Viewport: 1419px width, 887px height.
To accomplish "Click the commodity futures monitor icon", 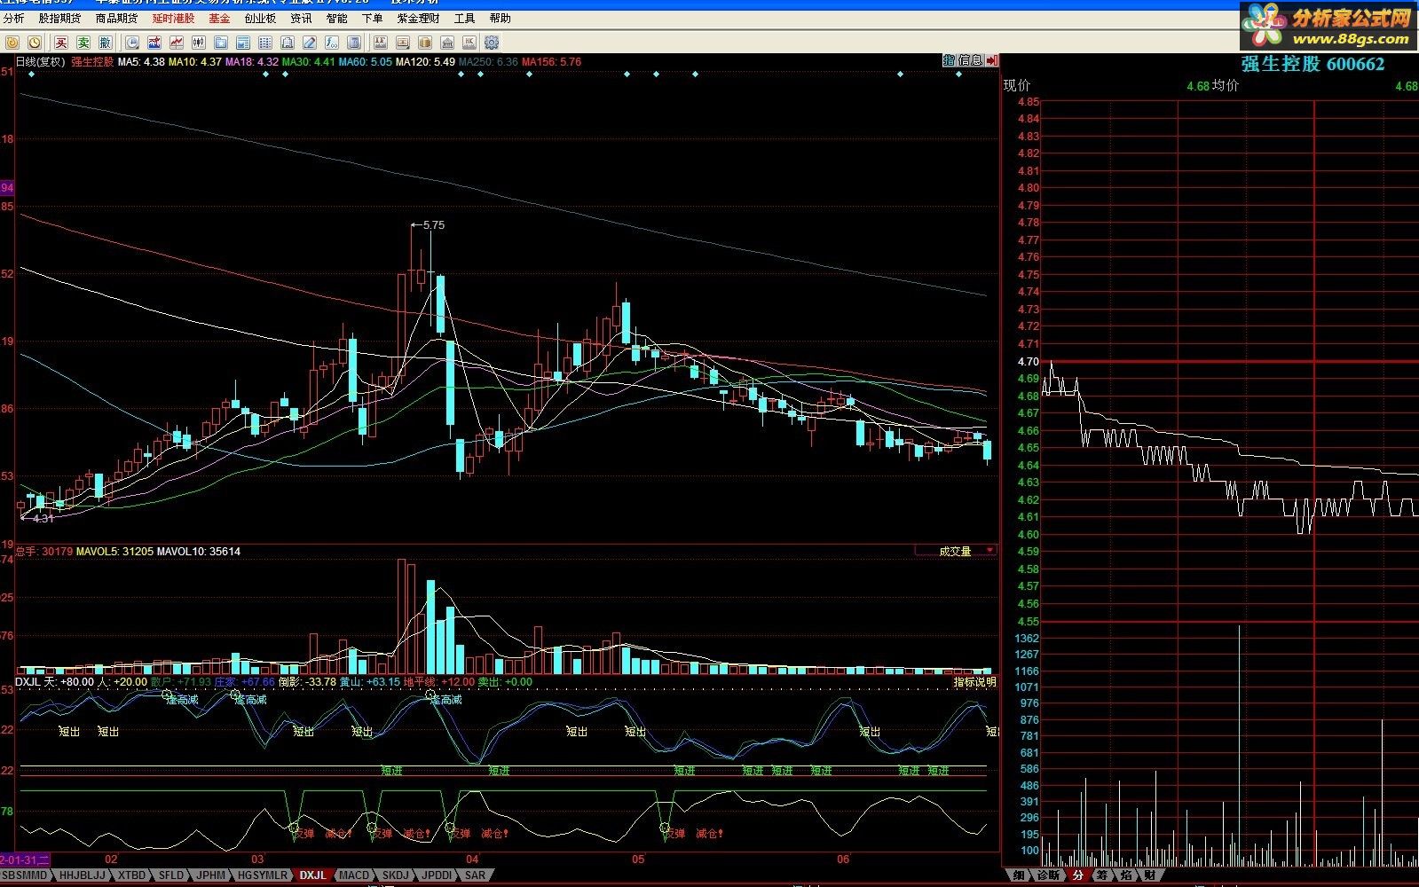I will (403, 43).
